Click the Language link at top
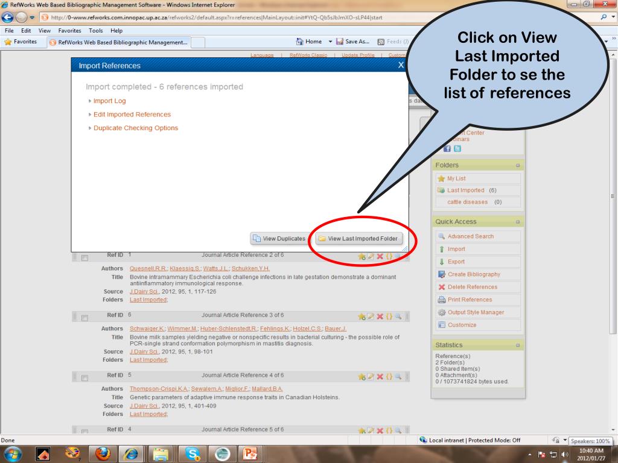The height and width of the screenshot is (463, 618). coord(262,55)
